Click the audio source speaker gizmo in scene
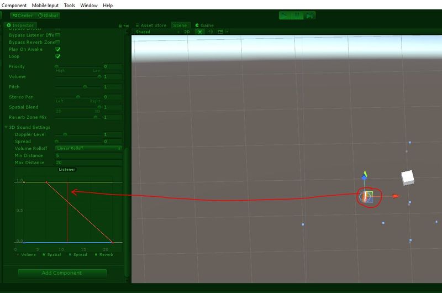Screen dimensions: 442x293 364,197
